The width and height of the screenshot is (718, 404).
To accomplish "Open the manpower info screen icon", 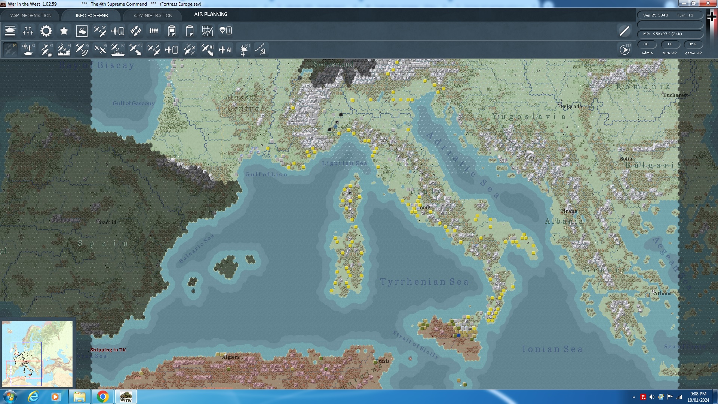I will tap(154, 31).
